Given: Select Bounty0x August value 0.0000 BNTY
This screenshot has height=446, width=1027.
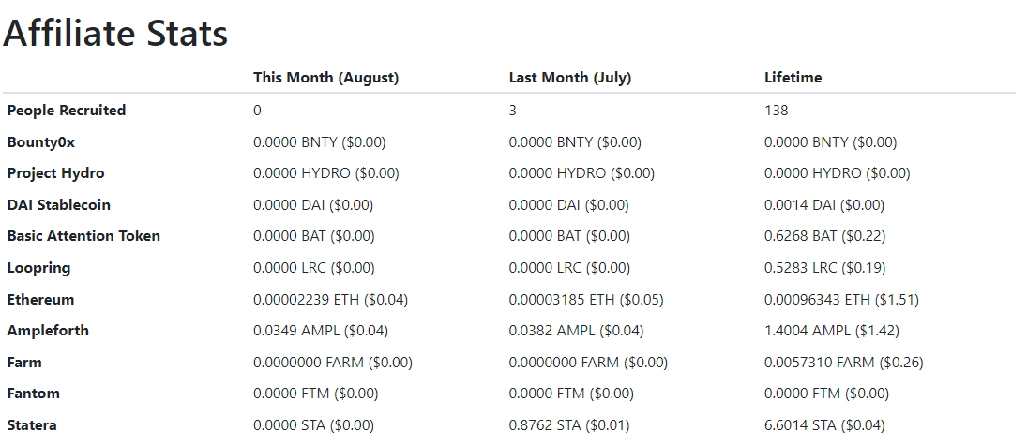Looking at the screenshot, I should click(320, 141).
